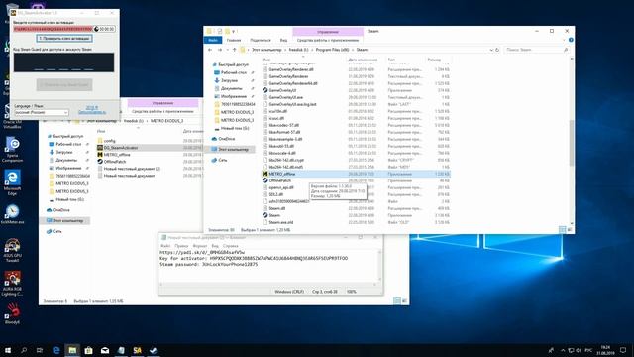Viewport: 634px width, 357px height.
Task: Open the Help menu in Notepad
Action: [x=231, y=246]
